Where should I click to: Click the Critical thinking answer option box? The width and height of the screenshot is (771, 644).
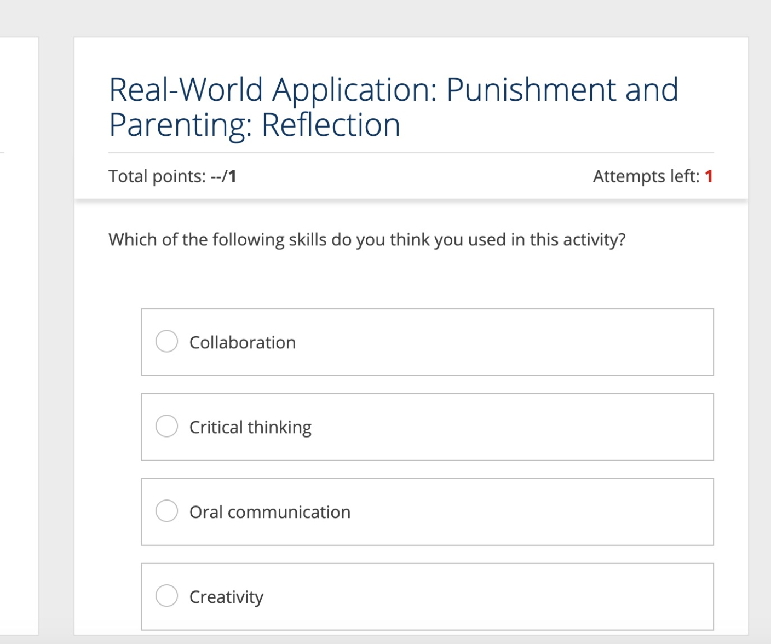(x=427, y=426)
